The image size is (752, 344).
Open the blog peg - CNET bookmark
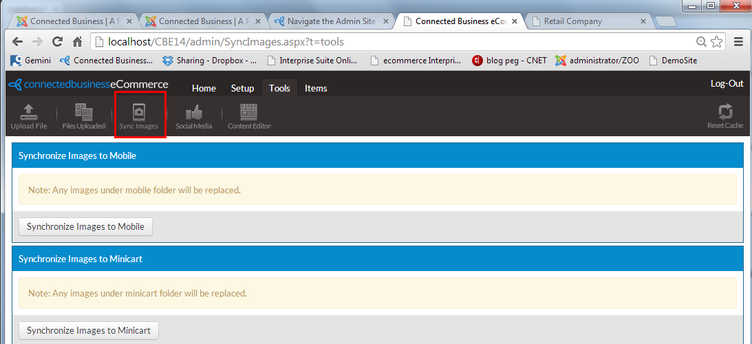click(509, 61)
